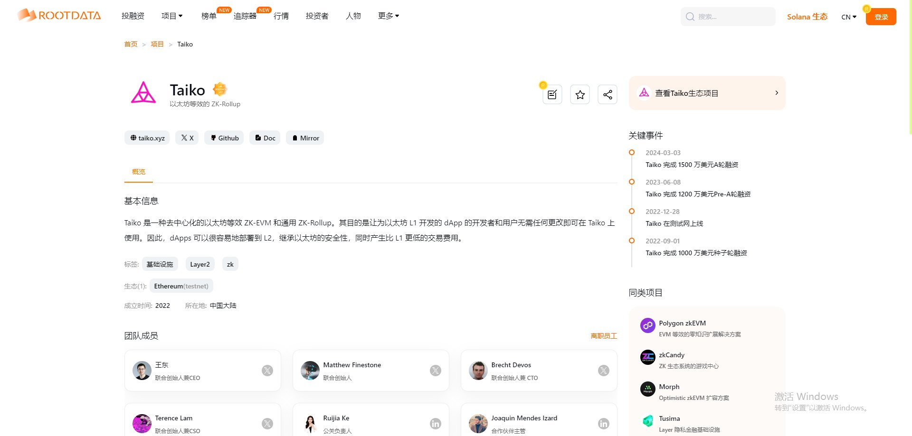Open the 人物 menu item
This screenshot has height=436, width=912.
pyautogui.click(x=353, y=16)
